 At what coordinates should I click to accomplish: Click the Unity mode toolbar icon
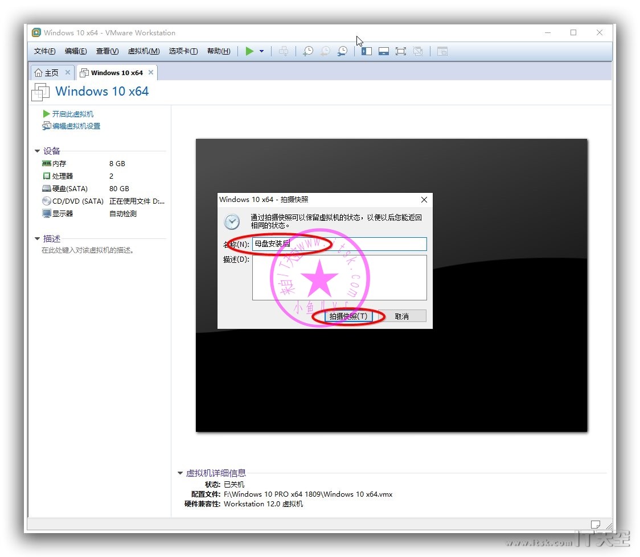pyautogui.click(x=418, y=51)
